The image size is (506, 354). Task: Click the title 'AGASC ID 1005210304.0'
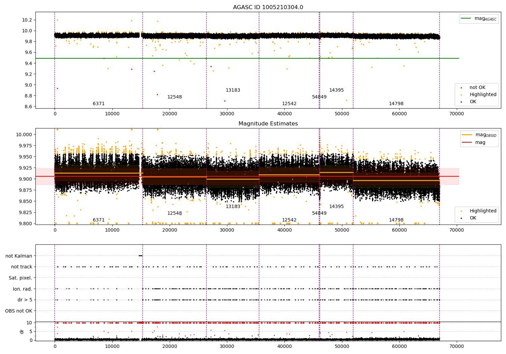click(268, 7)
